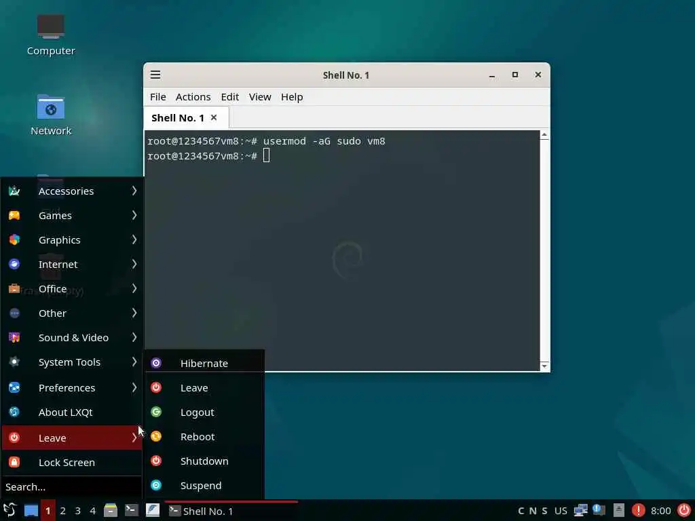Viewport: 695px width, 521px height.
Task: Open the terminal hamburger menu icon
Action: [x=155, y=75]
